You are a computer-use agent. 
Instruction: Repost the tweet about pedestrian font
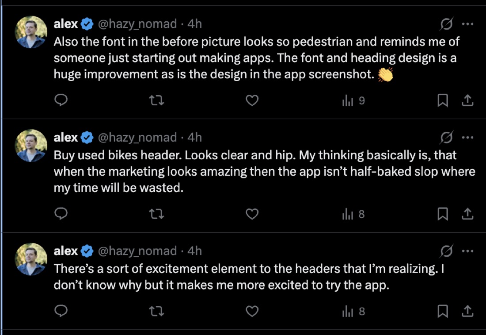click(x=156, y=100)
